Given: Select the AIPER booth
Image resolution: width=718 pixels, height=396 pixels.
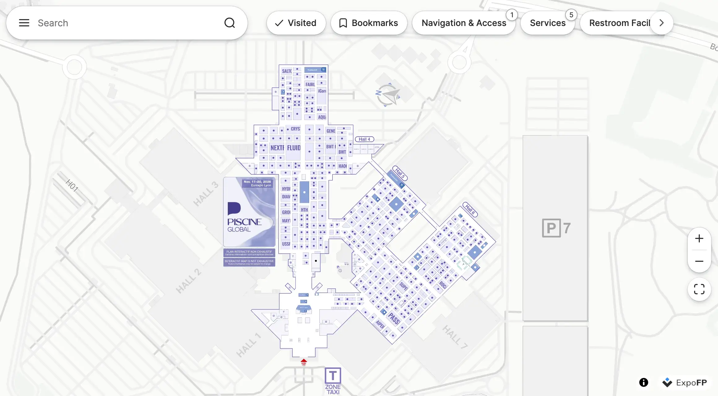Looking at the screenshot, I should click(x=380, y=324).
